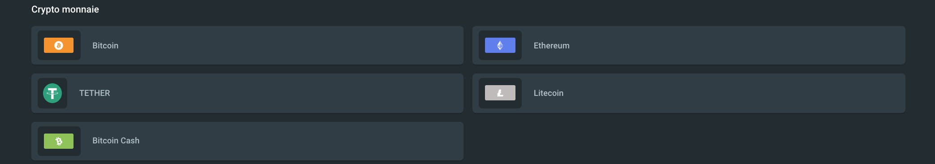The width and height of the screenshot is (935, 164).
Task: Choose the Bitcoin Cash payment card
Action: (x=247, y=141)
